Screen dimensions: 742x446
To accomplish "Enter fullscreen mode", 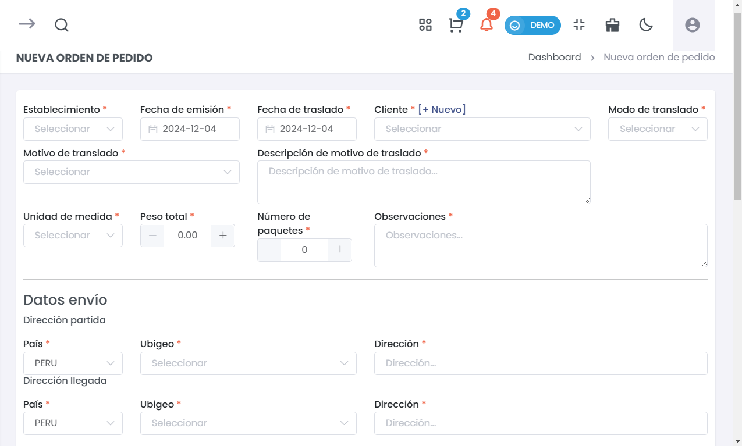I will coord(579,25).
